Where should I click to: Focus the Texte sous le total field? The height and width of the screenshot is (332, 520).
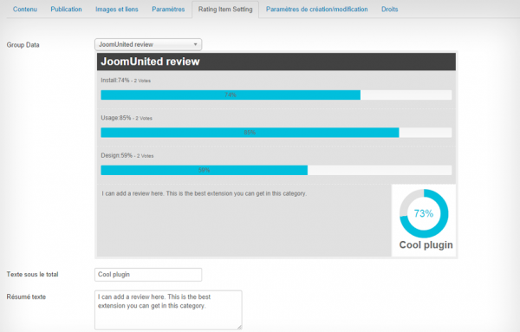[x=148, y=275]
